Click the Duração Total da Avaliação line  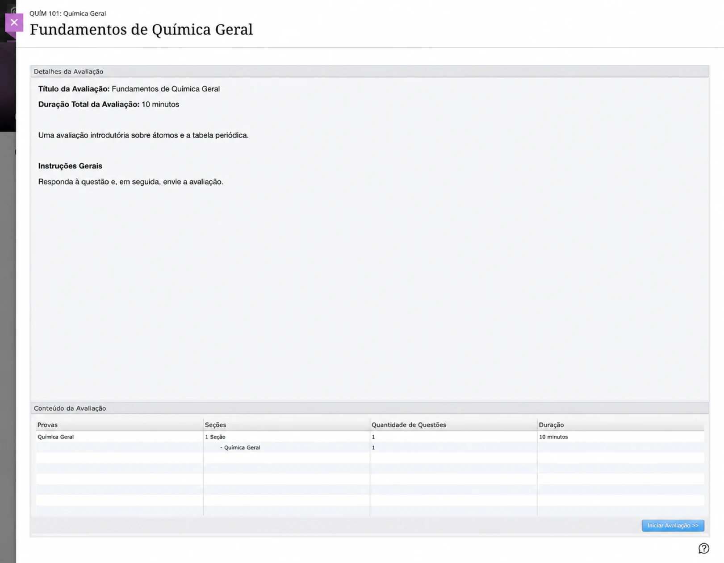[x=109, y=104]
